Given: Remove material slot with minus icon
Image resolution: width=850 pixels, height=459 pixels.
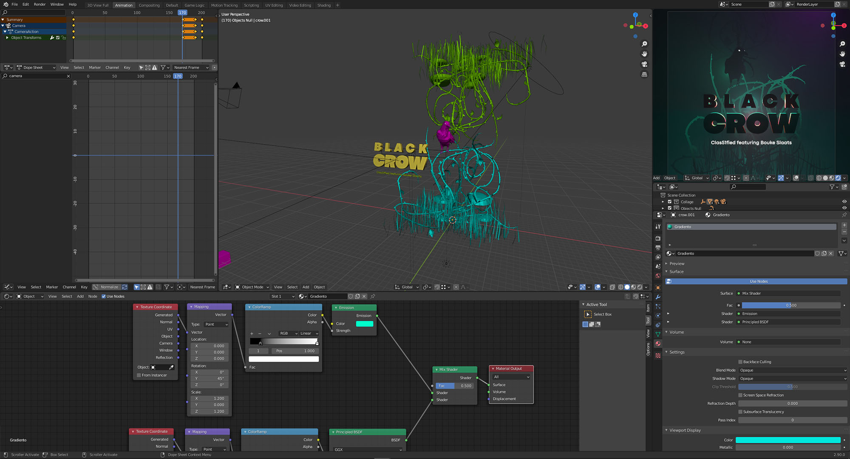Looking at the screenshot, I should click(x=844, y=232).
